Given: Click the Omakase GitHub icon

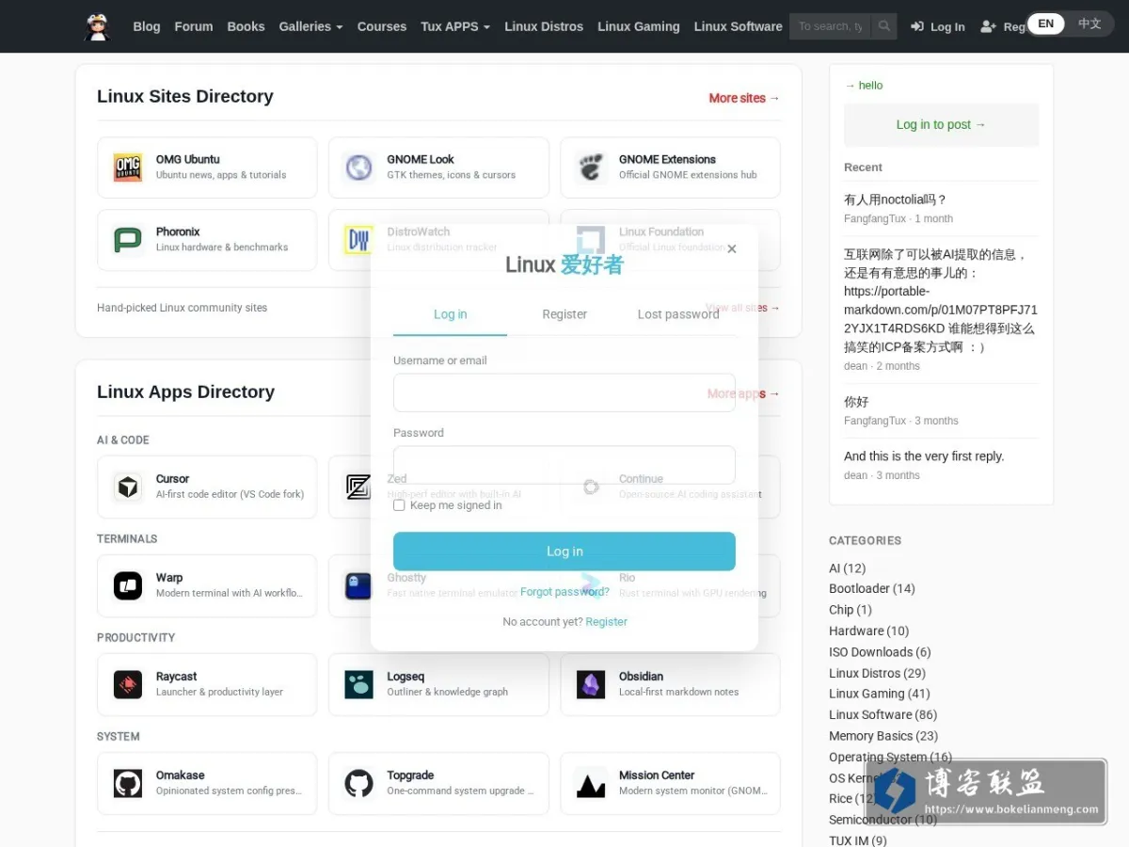Looking at the screenshot, I should pyautogui.click(x=128, y=783).
